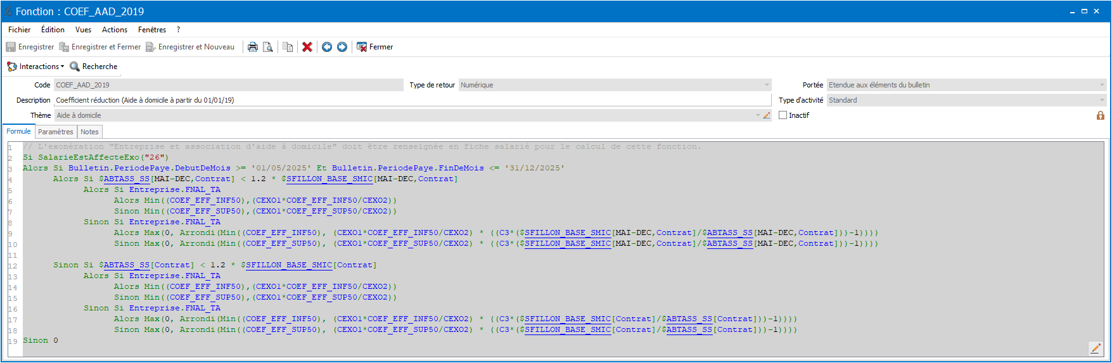The height and width of the screenshot is (363, 1112).
Task: Go to previous record with left arrow
Action: 327,47
